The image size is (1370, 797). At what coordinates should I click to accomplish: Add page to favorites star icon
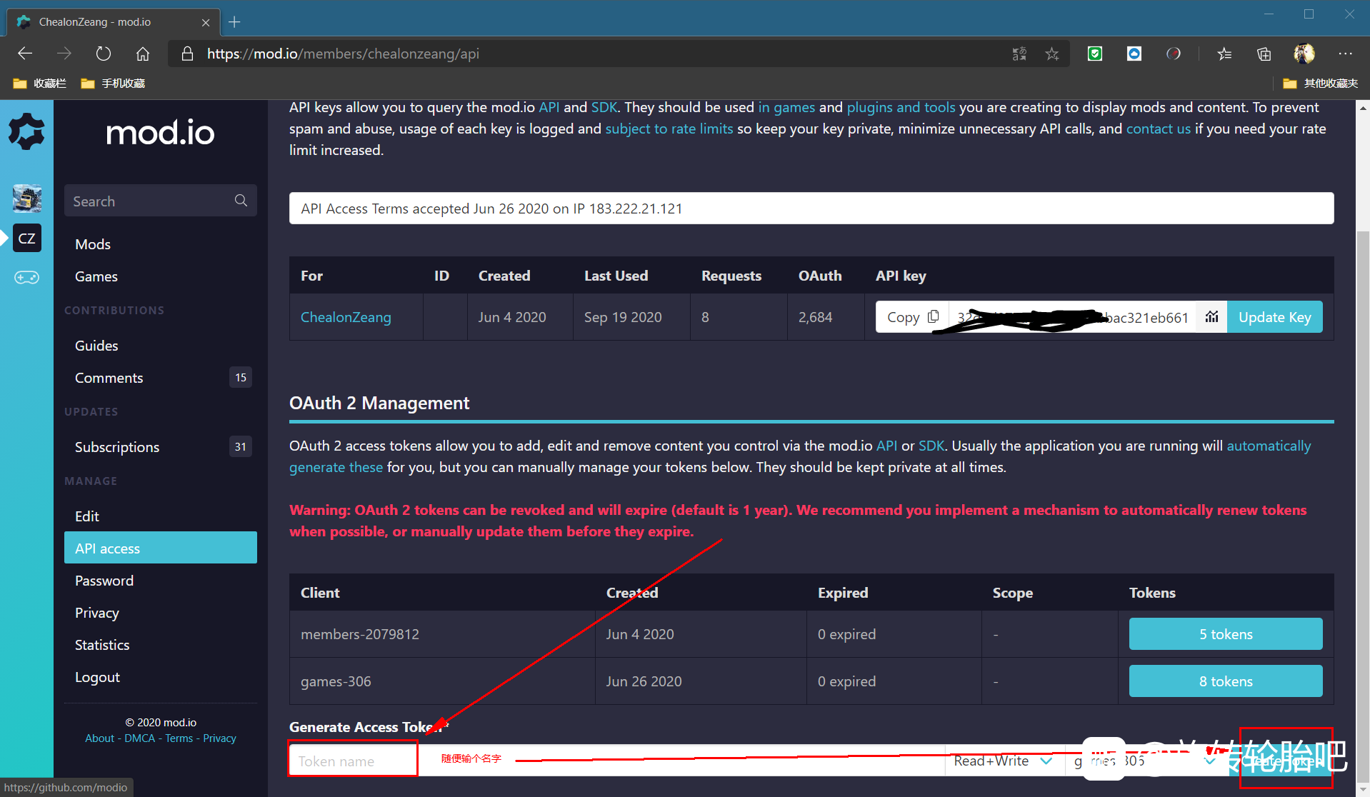tap(1052, 54)
